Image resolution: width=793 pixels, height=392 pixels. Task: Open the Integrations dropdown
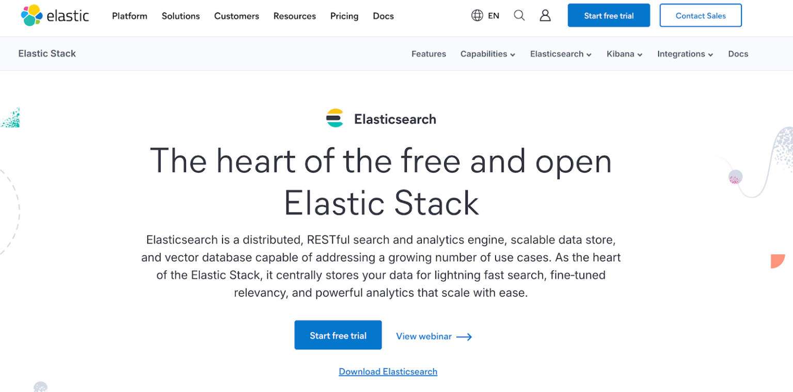point(685,54)
